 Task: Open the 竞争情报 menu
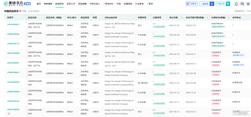(x=48, y=4)
